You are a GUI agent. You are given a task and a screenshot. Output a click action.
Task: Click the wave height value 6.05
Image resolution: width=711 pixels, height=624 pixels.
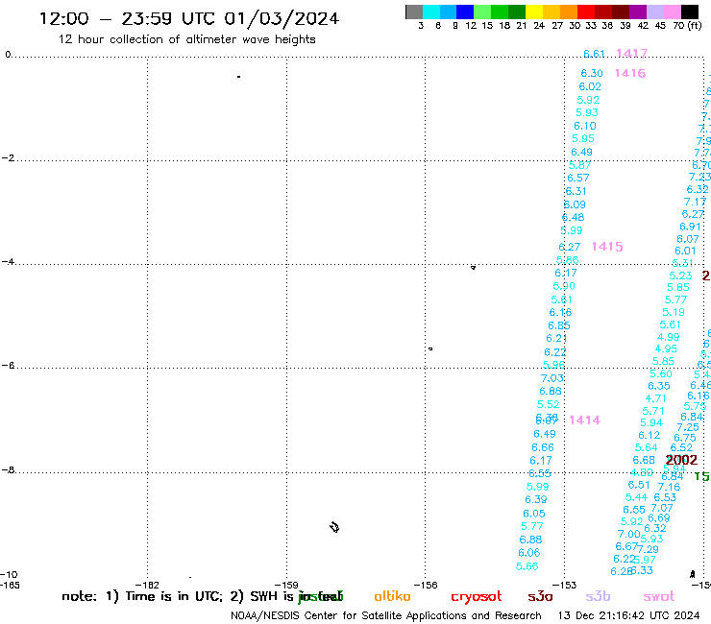coord(534,514)
